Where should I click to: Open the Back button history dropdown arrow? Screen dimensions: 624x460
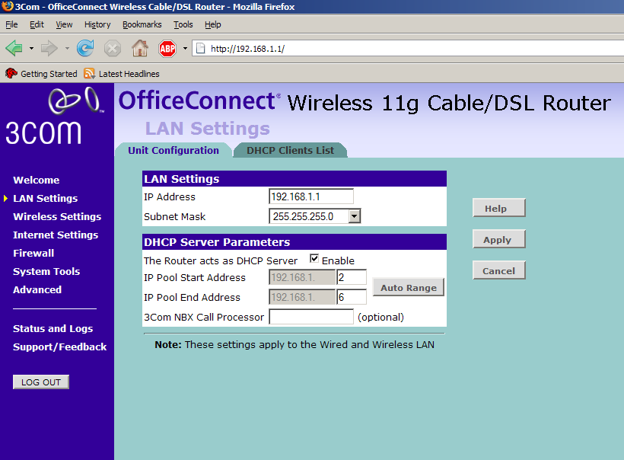click(31, 49)
